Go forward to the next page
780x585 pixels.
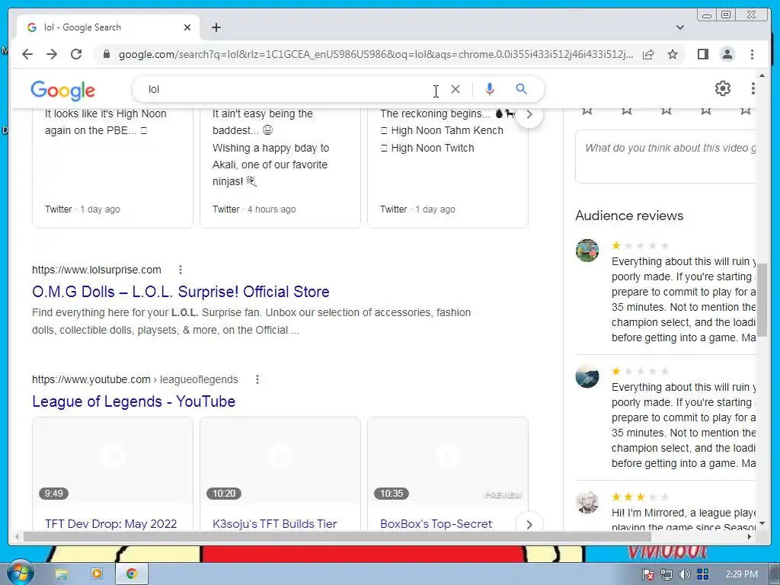click(x=52, y=54)
